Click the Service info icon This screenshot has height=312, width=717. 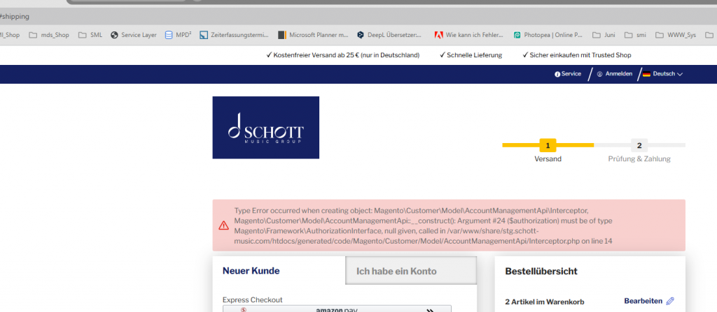coord(557,74)
